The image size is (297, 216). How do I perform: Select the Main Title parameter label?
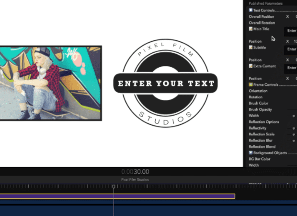[x=261, y=29]
